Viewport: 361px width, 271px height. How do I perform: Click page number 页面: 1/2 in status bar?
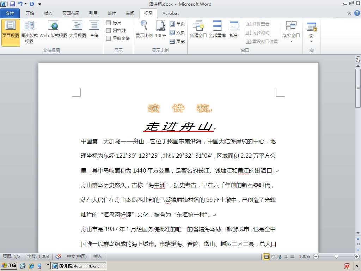(12, 256)
